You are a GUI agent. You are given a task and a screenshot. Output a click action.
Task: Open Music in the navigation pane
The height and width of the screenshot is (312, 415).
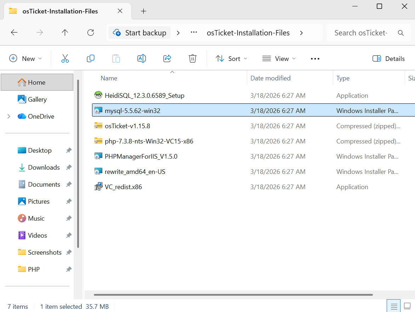pyautogui.click(x=36, y=218)
